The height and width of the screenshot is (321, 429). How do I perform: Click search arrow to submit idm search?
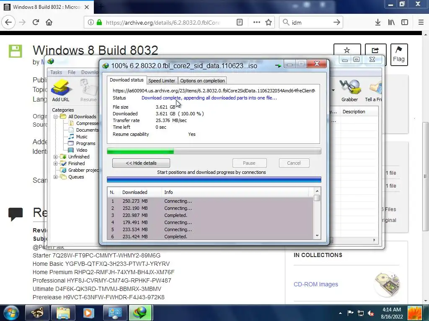coord(337,23)
